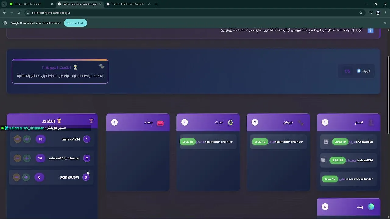Close the ChatBot and Widgets tab
Viewport: 390px width, 219px height.
149,4
